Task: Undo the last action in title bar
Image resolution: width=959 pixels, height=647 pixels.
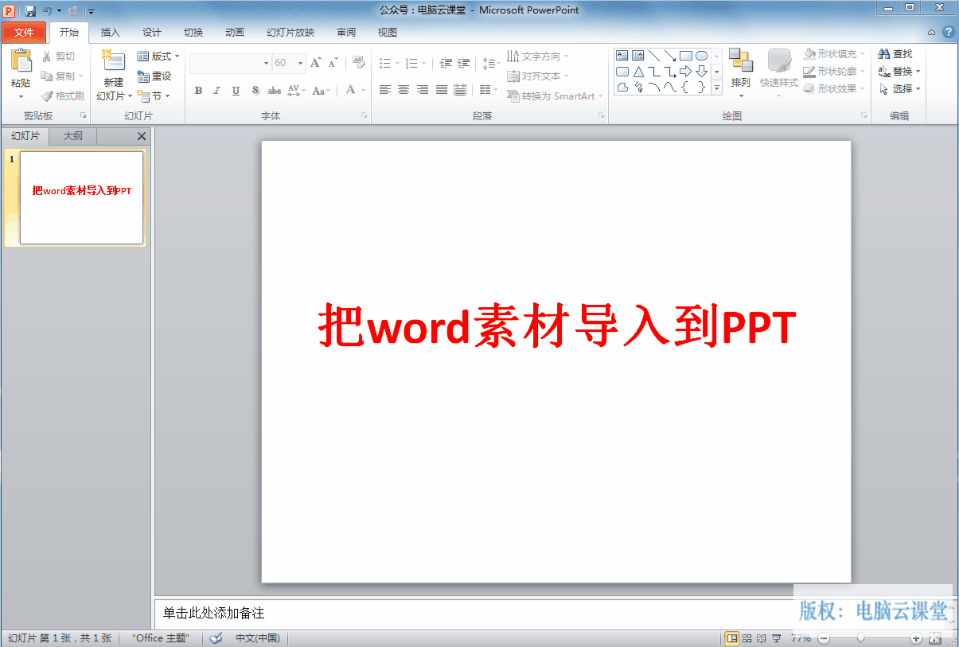Action: click(48, 11)
